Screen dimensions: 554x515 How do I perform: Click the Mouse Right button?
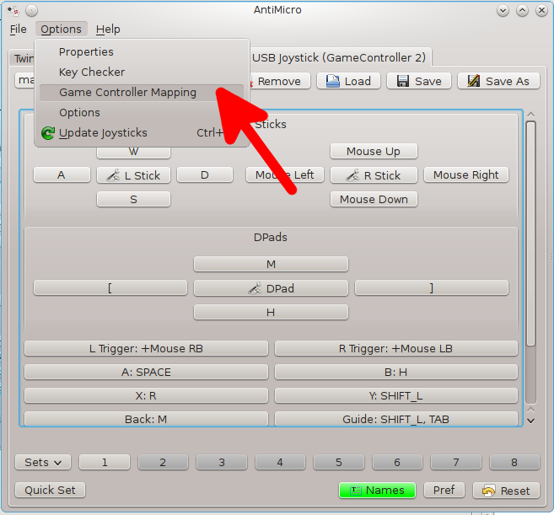466,174
